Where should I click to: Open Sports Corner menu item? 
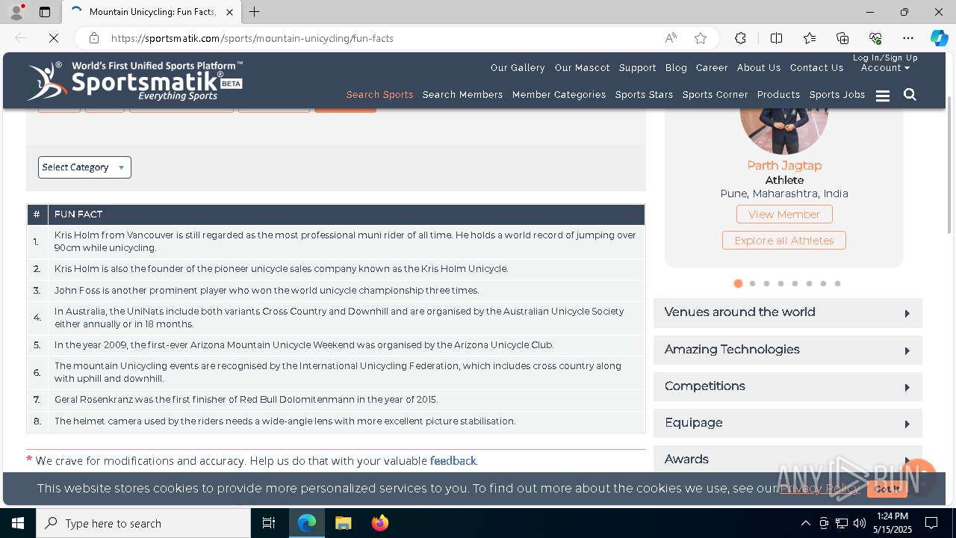[715, 95]
